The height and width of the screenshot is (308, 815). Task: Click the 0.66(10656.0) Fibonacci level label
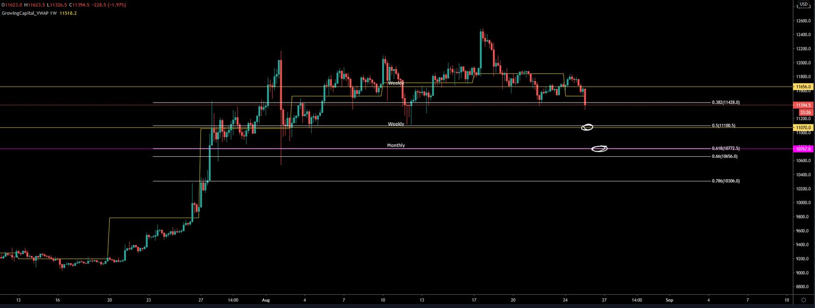point(725,156)
